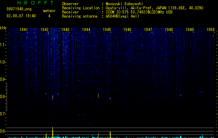Click the Ogata-vill. Akita-Pref. JAPAN text
Screen dimensions: 218x138
point(137,8)
